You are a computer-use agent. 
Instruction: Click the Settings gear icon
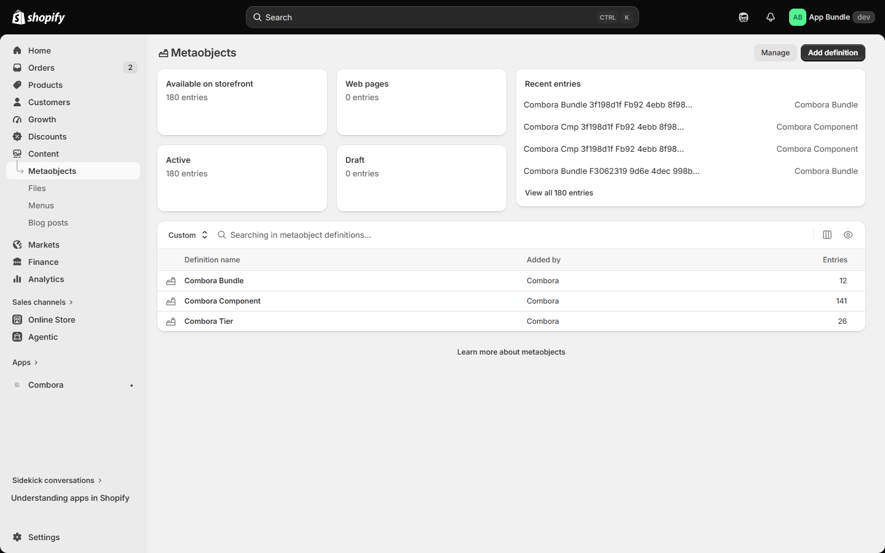(17, 537)
